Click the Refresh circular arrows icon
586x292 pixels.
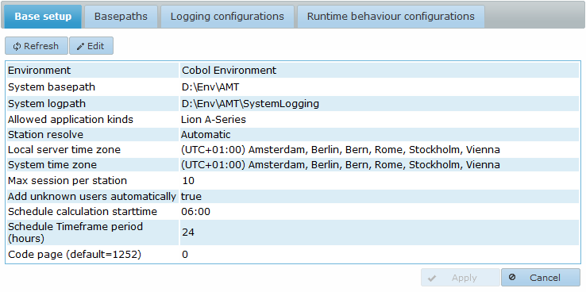[17, 46]
